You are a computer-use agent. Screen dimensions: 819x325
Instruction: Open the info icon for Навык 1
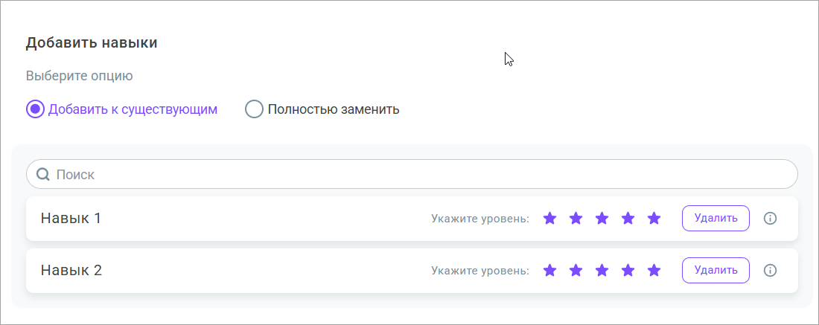click(771, 219)
